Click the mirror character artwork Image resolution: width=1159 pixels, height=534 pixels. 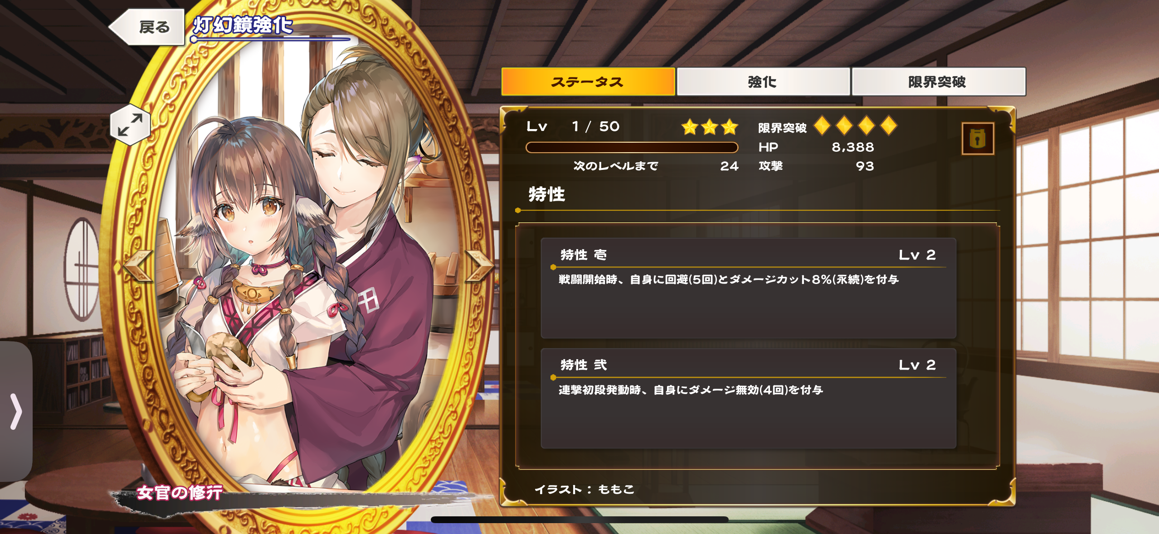tap(299, 272)
